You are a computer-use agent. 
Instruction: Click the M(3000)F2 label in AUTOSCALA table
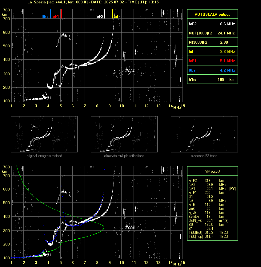198,42
